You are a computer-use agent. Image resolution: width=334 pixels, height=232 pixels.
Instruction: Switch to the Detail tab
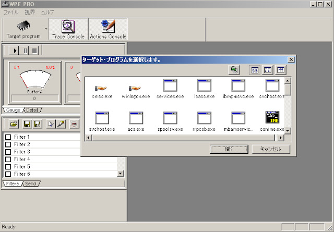click(x=32, y=110)
